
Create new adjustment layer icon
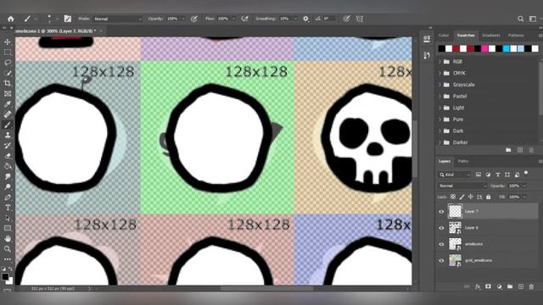[x=499, y=286]
